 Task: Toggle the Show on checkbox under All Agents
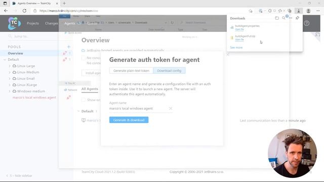pos(83,100)
